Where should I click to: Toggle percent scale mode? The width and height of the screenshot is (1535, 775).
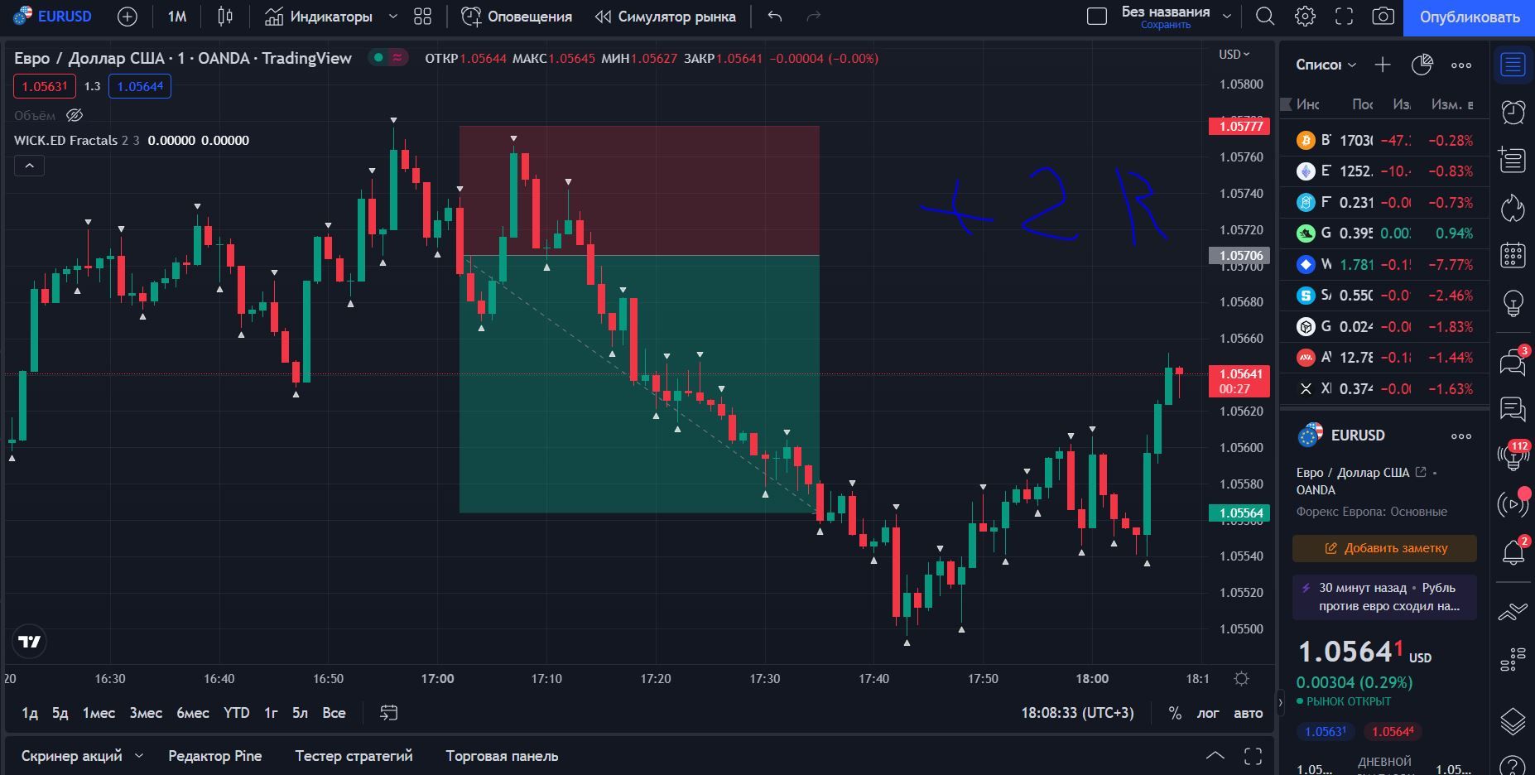tap(1174, 713)
